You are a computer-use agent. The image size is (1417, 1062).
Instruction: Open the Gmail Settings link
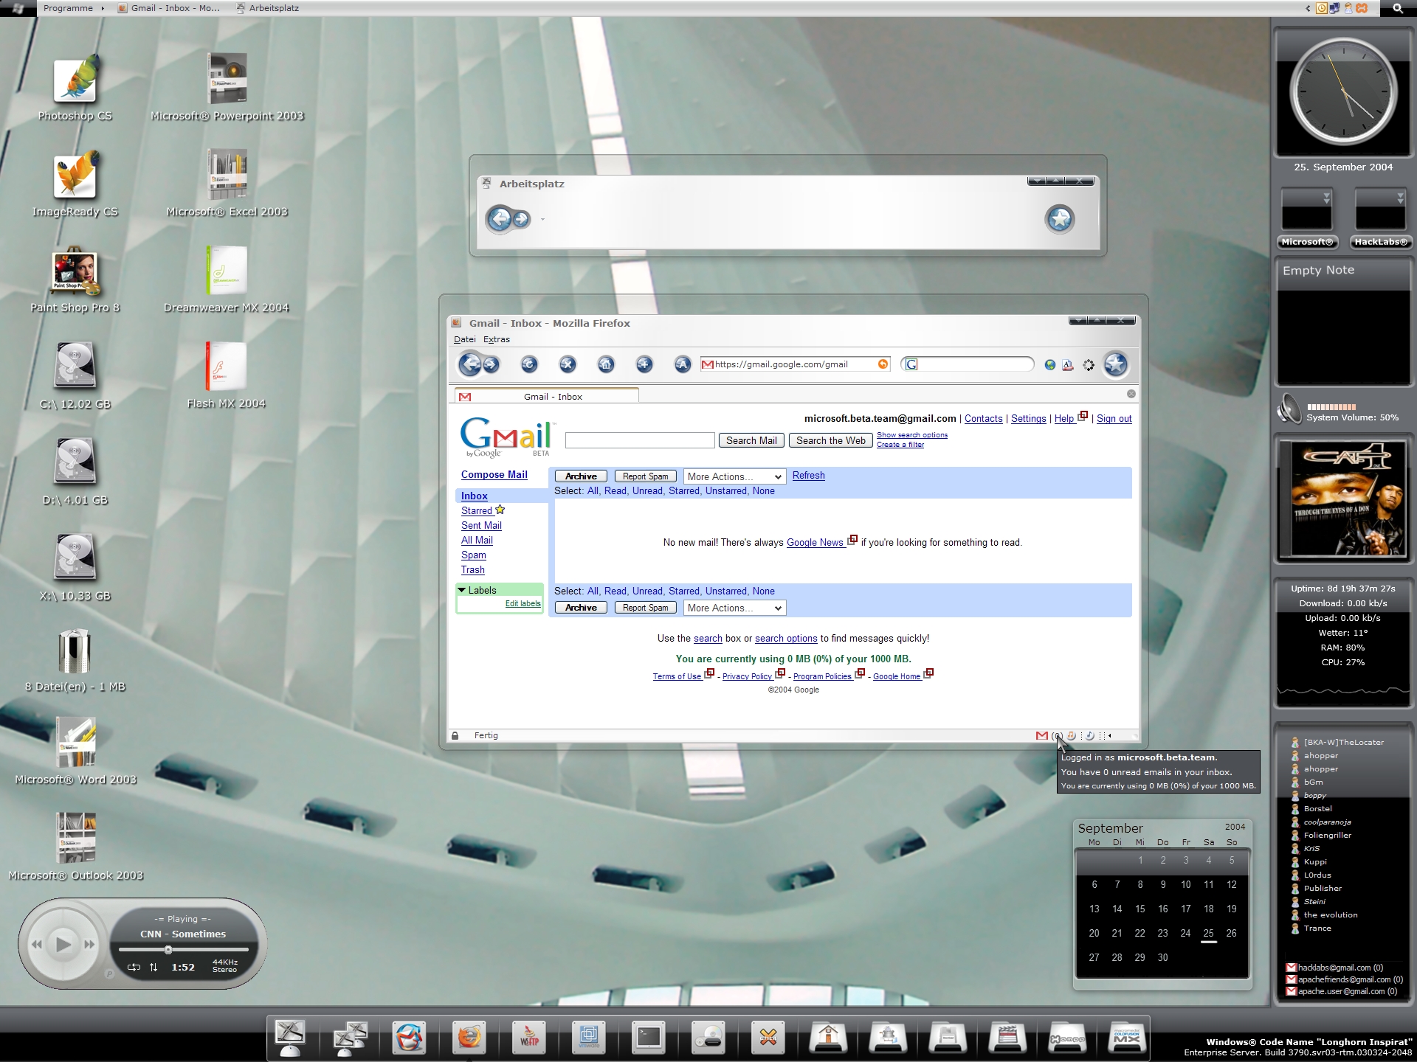[x=1028, y=418]
